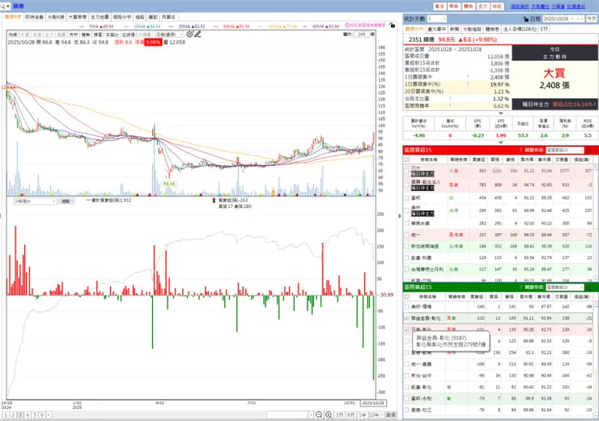The image size is (599, 421).
Task: Click the 今天 button
Action: pos(592,19)
